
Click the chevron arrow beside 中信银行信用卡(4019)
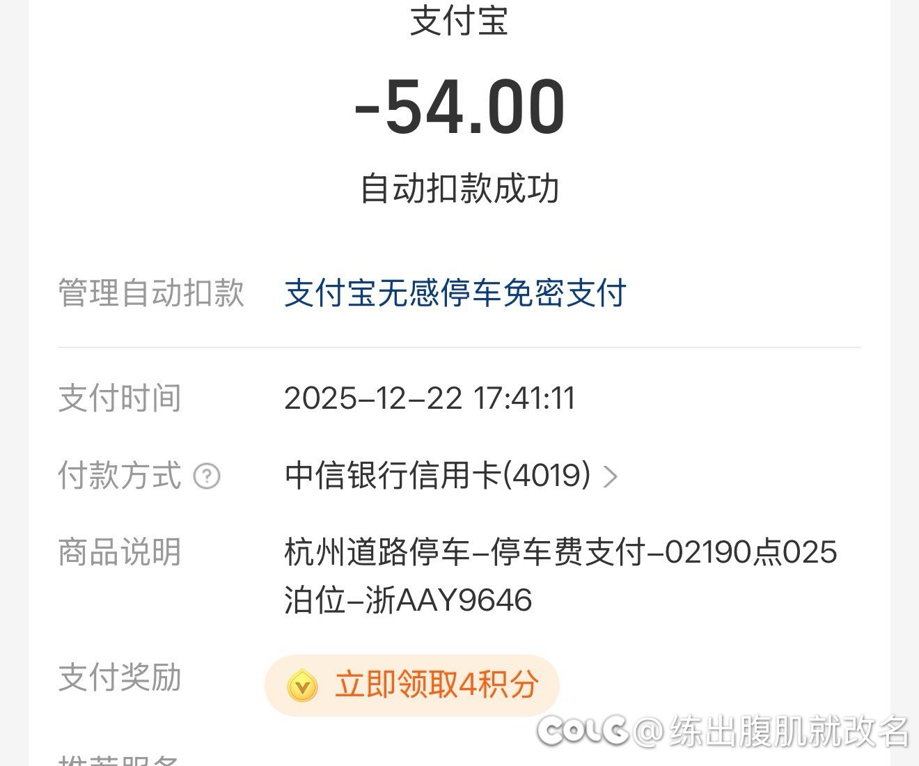point(611,476)
